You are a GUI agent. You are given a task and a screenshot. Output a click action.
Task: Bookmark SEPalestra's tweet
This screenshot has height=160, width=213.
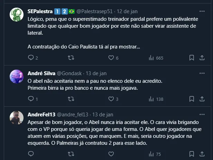click(x=192, y=58)
